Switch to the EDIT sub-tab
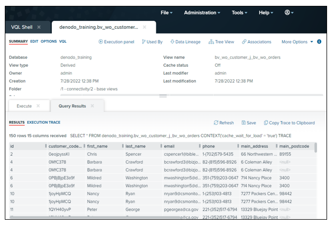334x225 pixels. pyautogui.click(x=34, y=41)
